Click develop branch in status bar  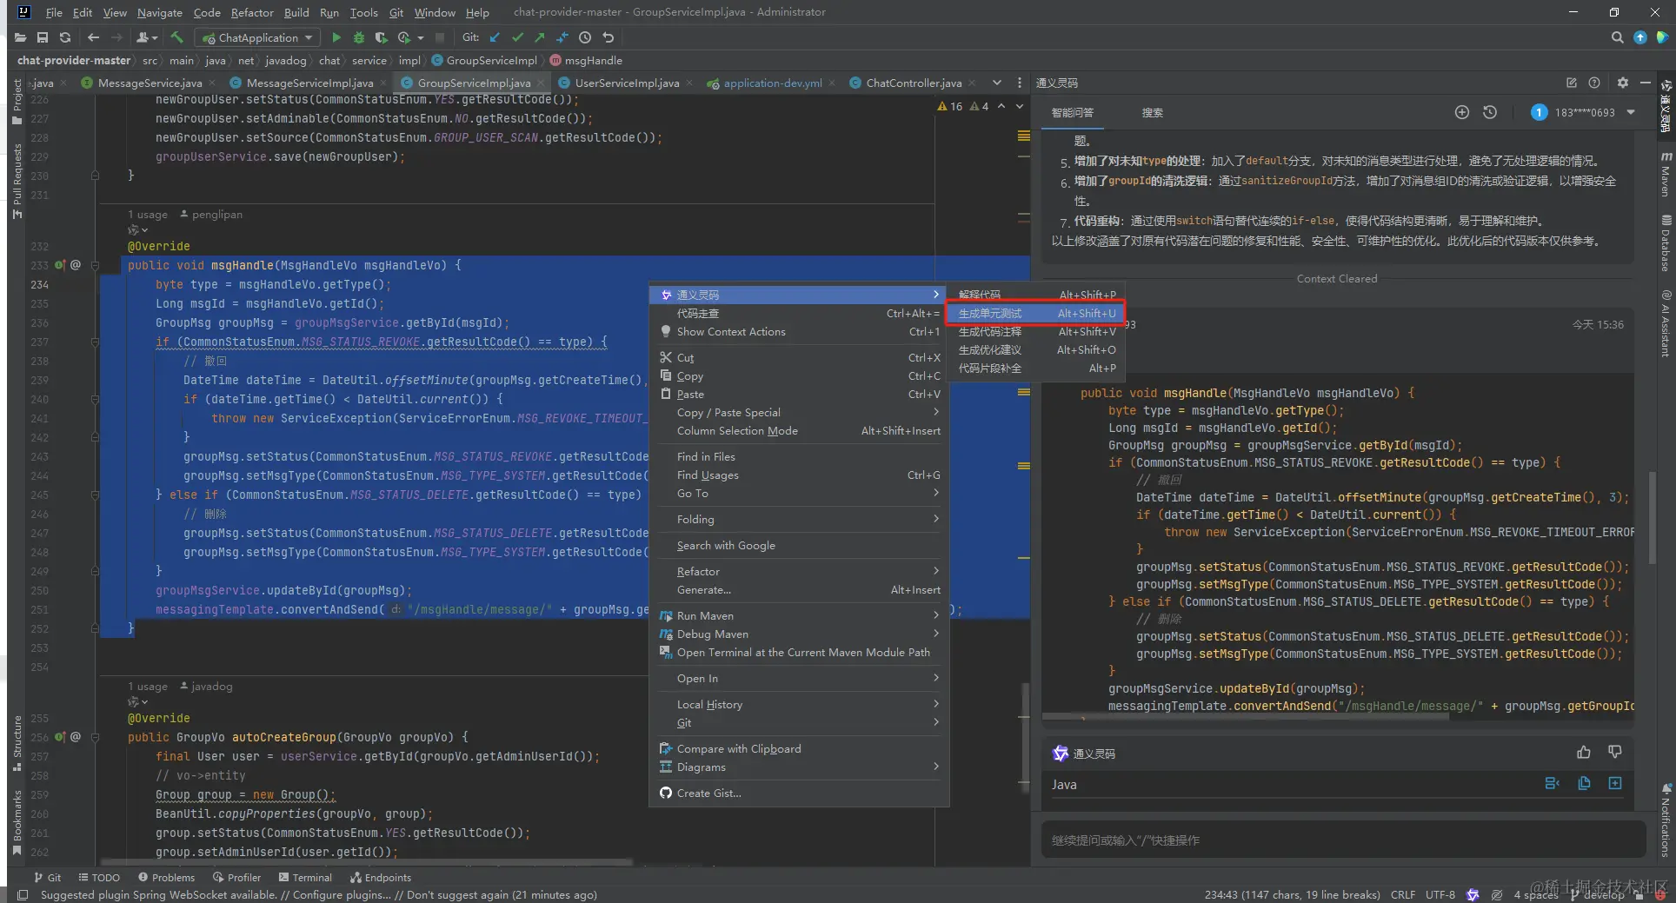point(1598,894)
